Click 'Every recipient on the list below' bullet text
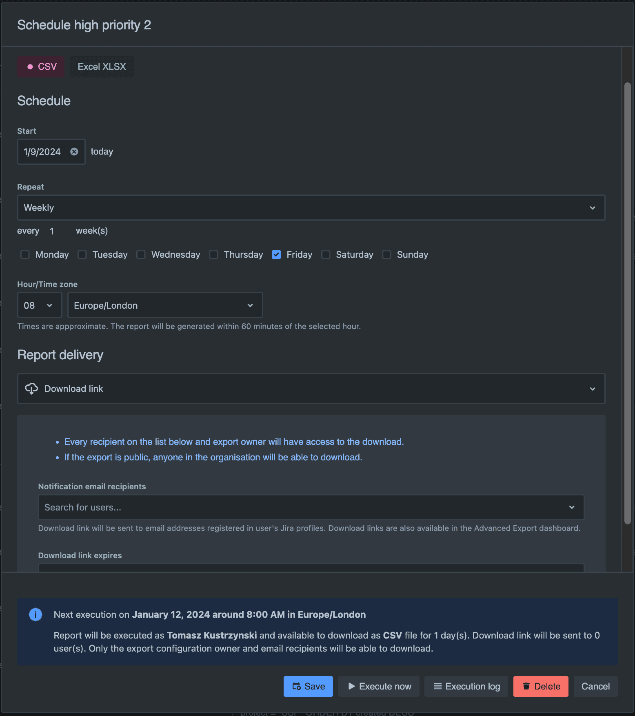This screenshot has width=635, height=716. click(x=234, y=442)
